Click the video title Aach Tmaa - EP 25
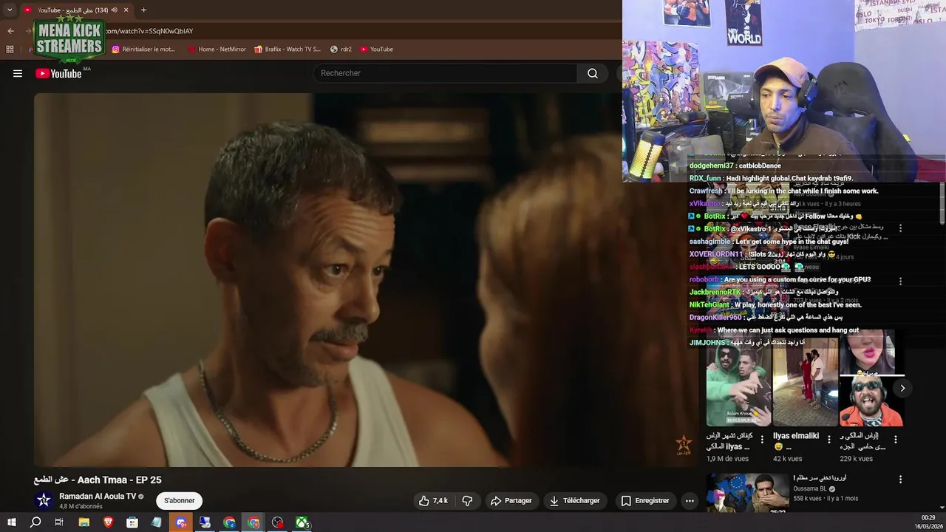The image size is (946, 532). 98,480
